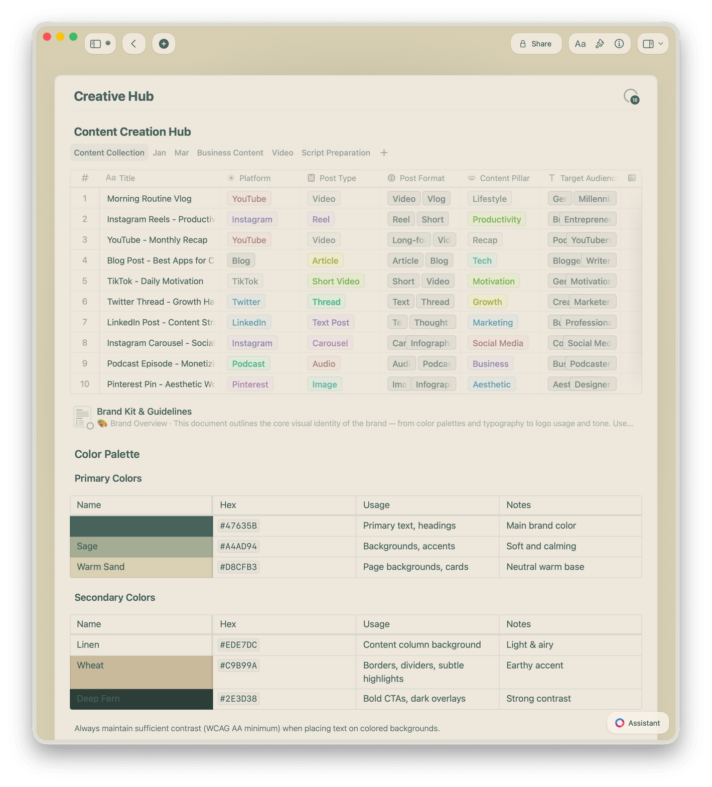Image resolution: width=712 pixels, height=787 pixels.
Task: Open the Content Pillar column header menu
Action: coord(504,178)
